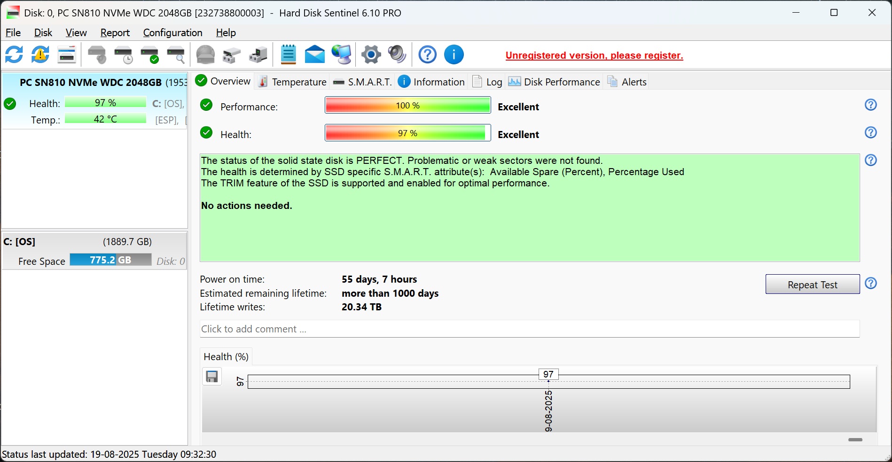The height and width of the screenshot is (462, 892).
Task: Switch to the Log tab
Action: coord(487,82)
